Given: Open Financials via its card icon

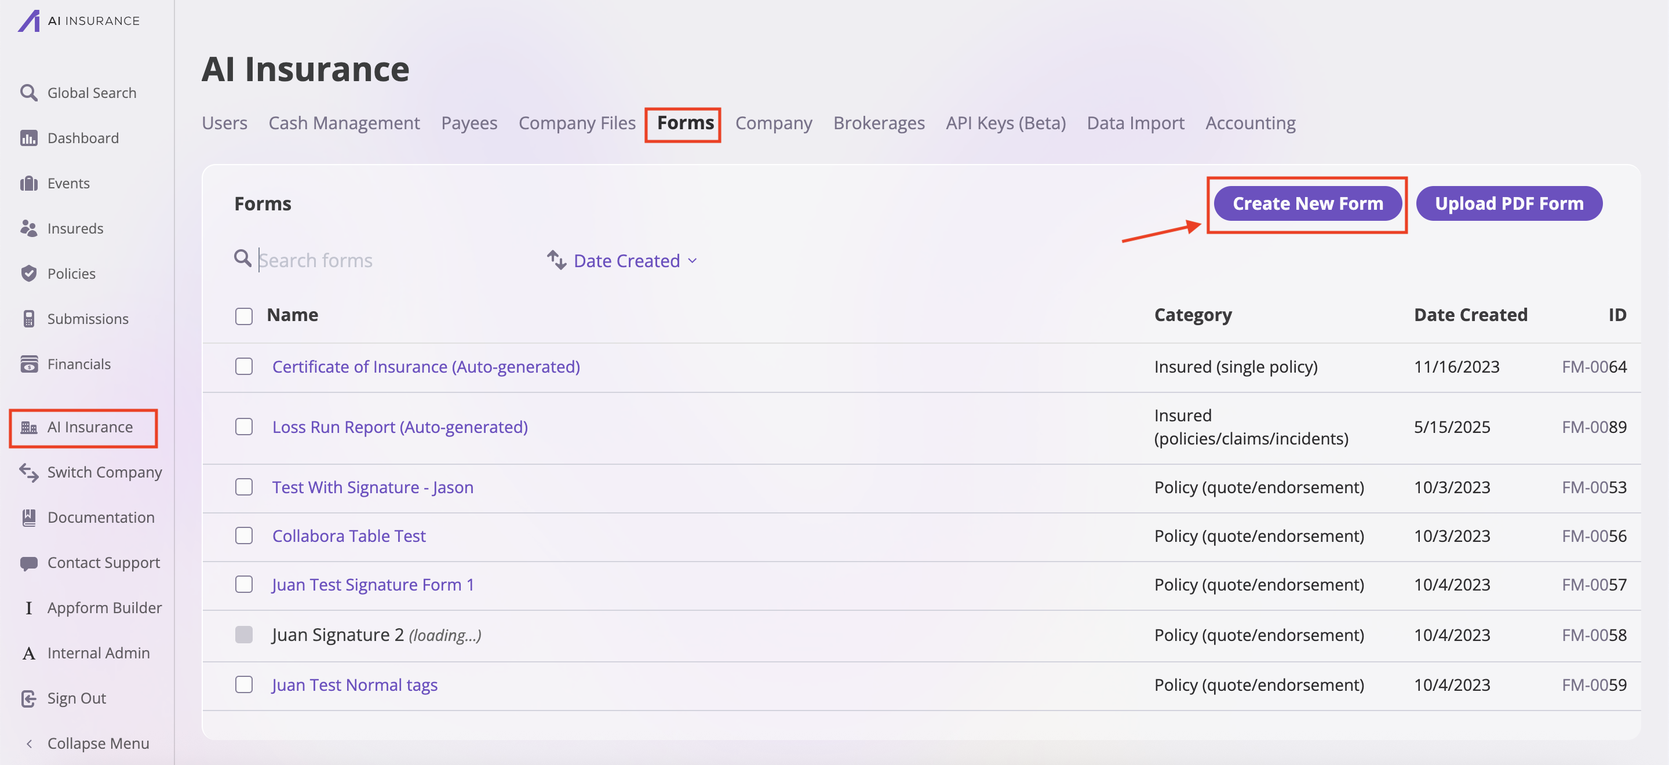Looking at the screenshot, I should pos(28,364).
